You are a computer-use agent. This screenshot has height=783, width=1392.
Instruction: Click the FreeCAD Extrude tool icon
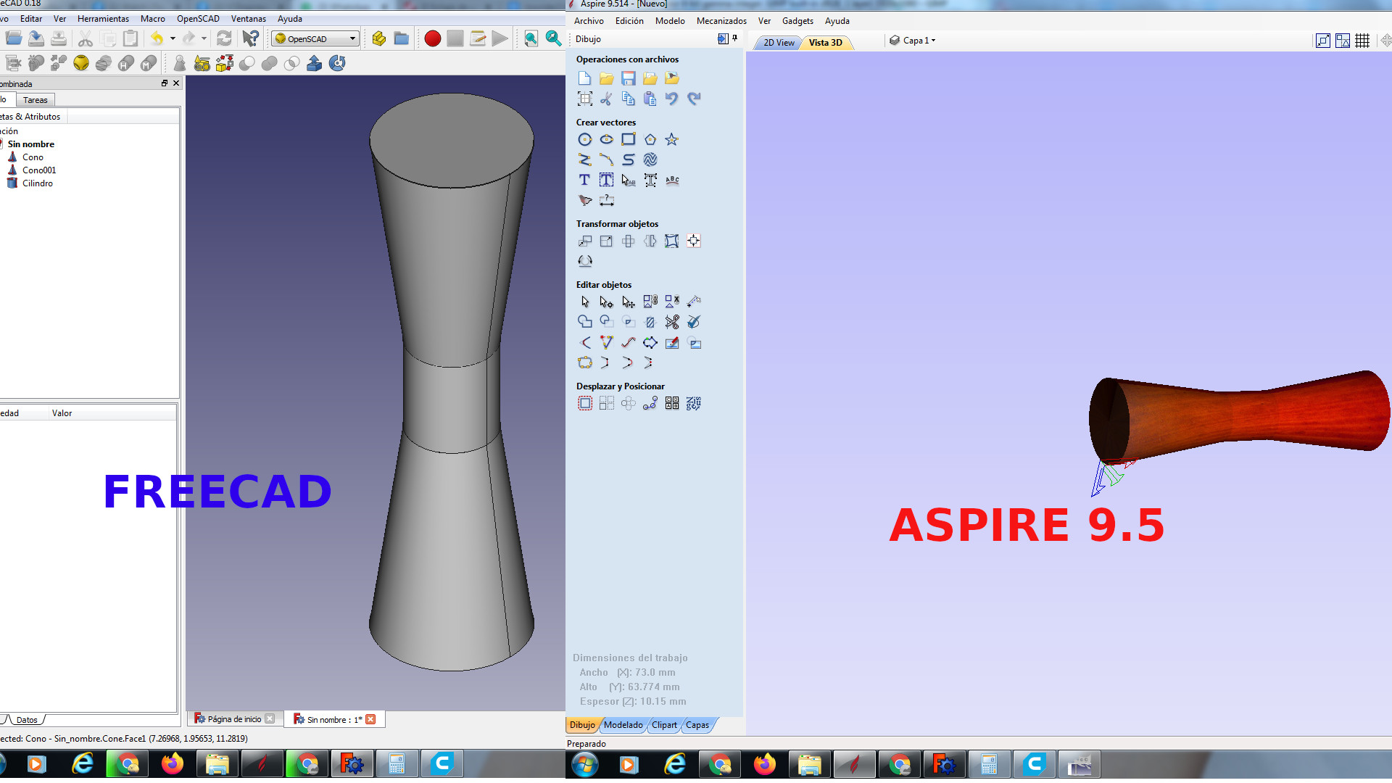[x=314, y=64]
